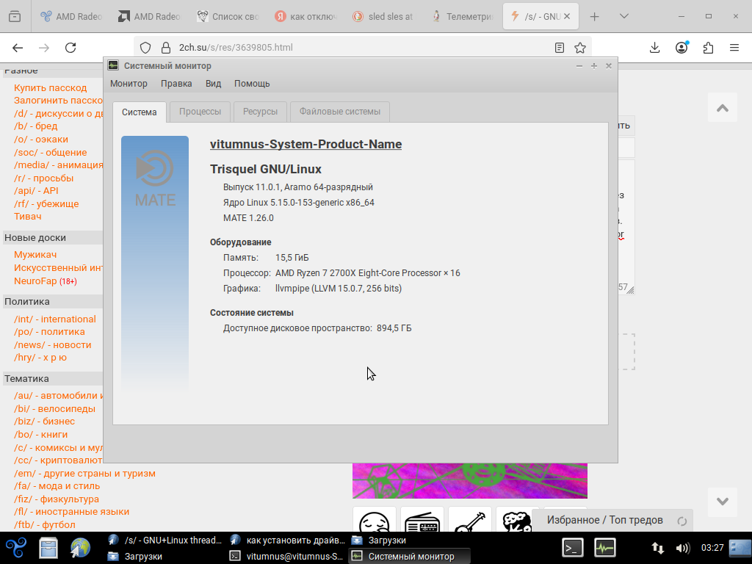Screen dimensions: 752x564
Task: Open /int/ - international board link
Action: coord(54,319)
